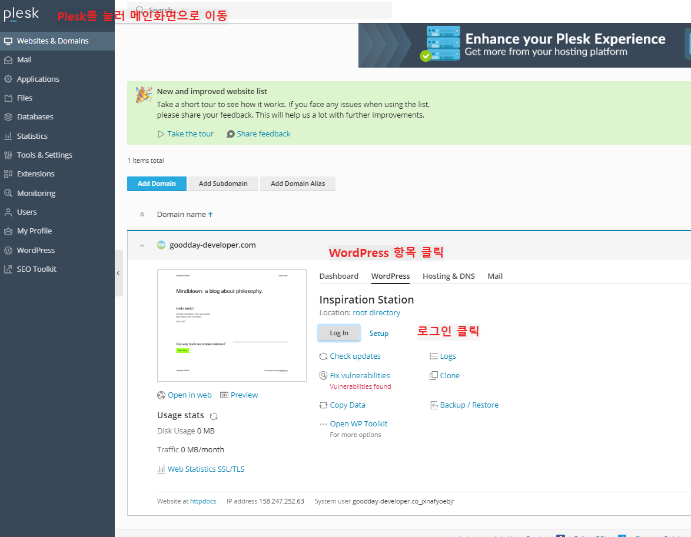
Task: Open the root directory link
Action: (376, 313)
